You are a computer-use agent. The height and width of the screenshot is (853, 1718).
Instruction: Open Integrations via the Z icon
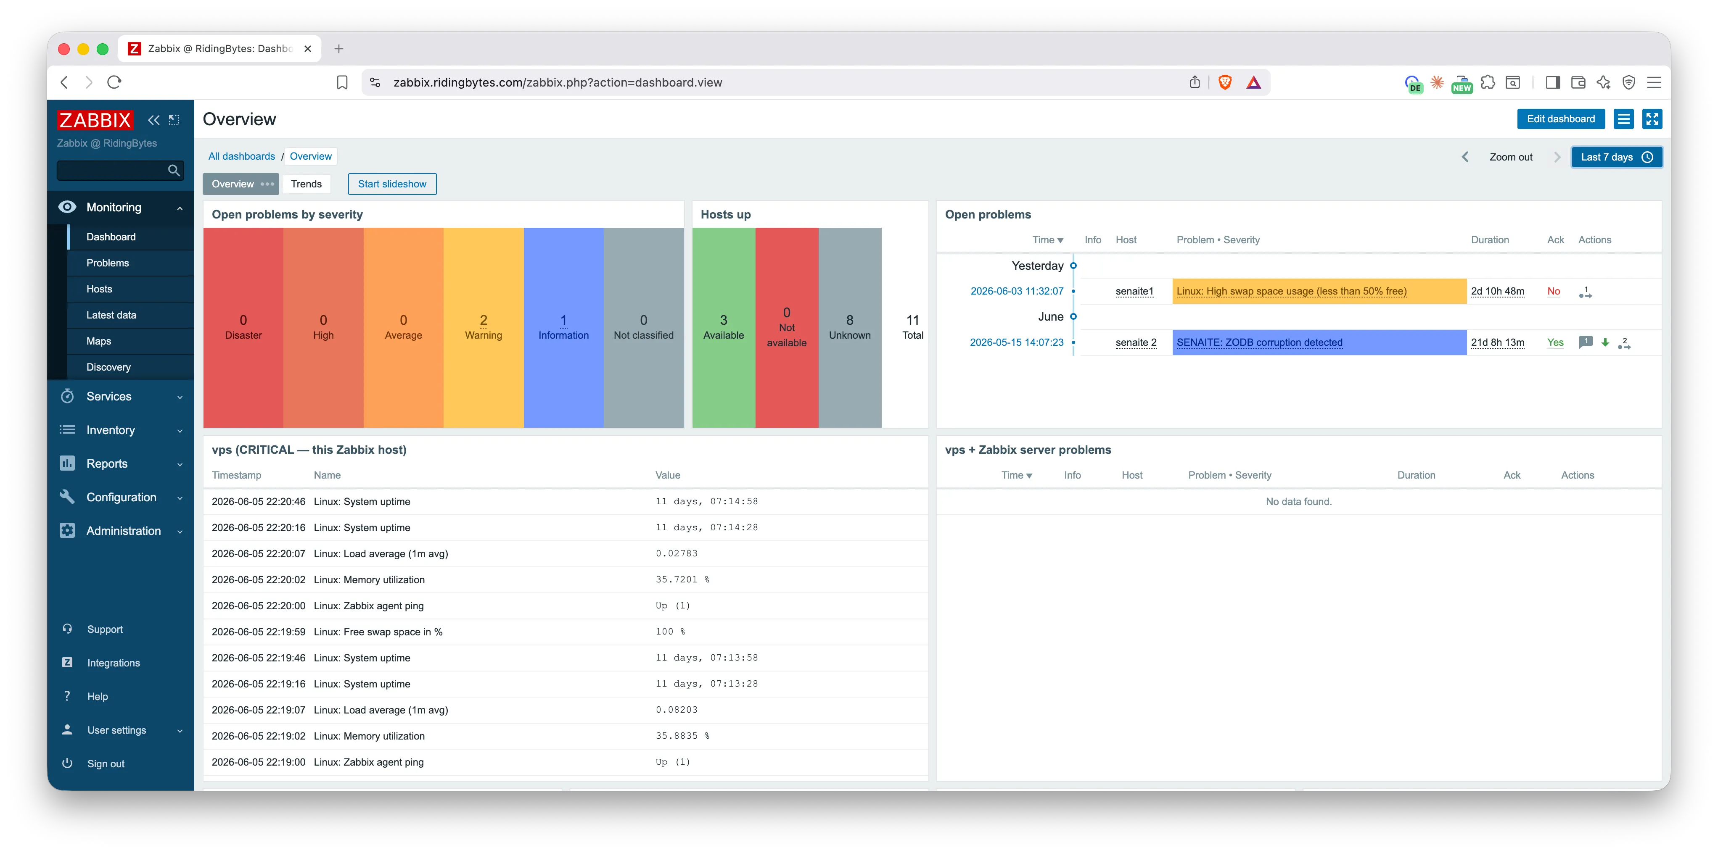(x=67, y=662)
